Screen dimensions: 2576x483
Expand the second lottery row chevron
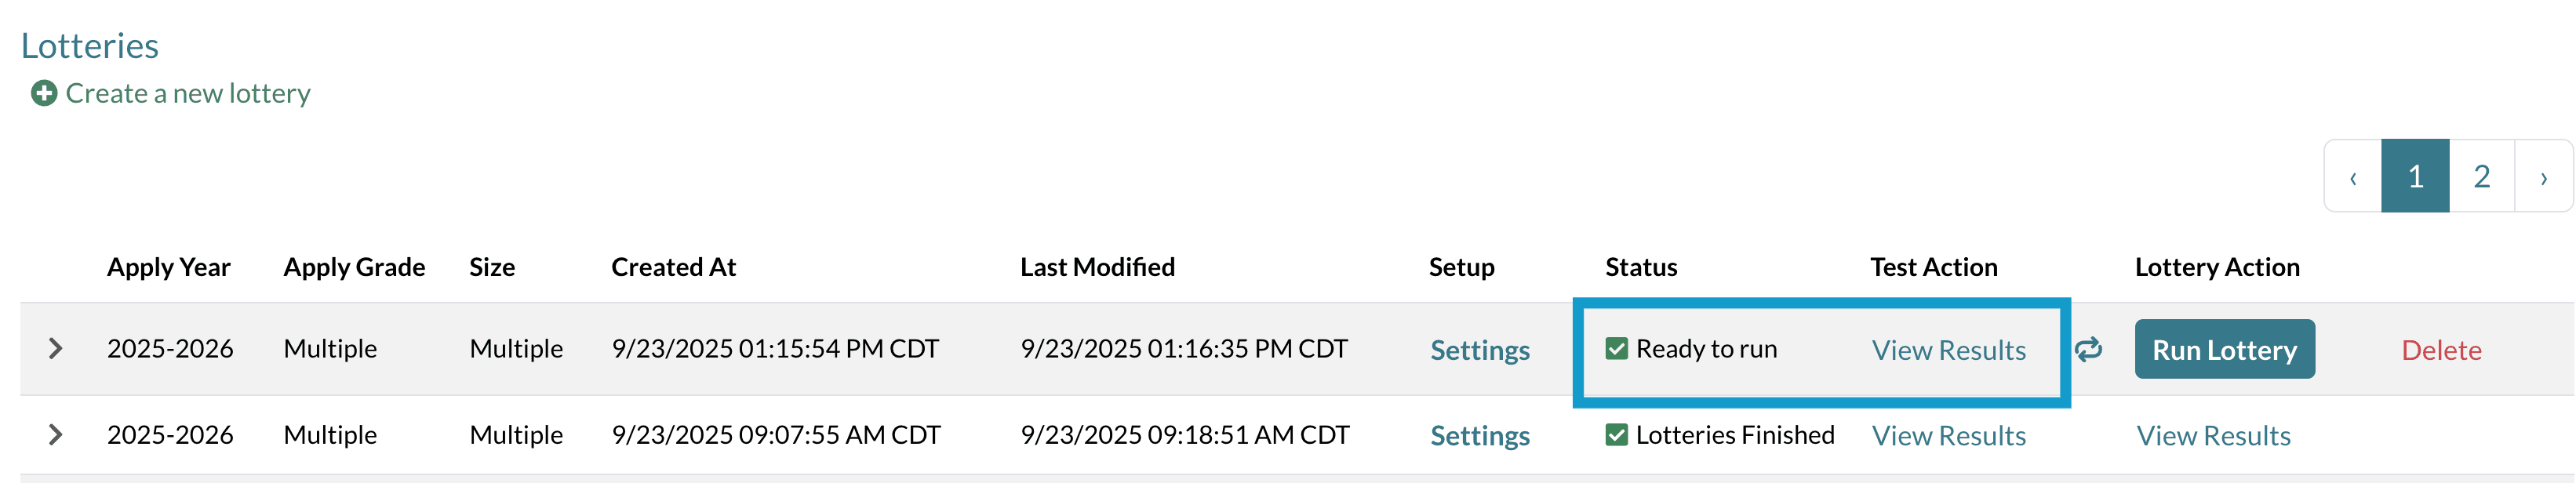(56, 434)
